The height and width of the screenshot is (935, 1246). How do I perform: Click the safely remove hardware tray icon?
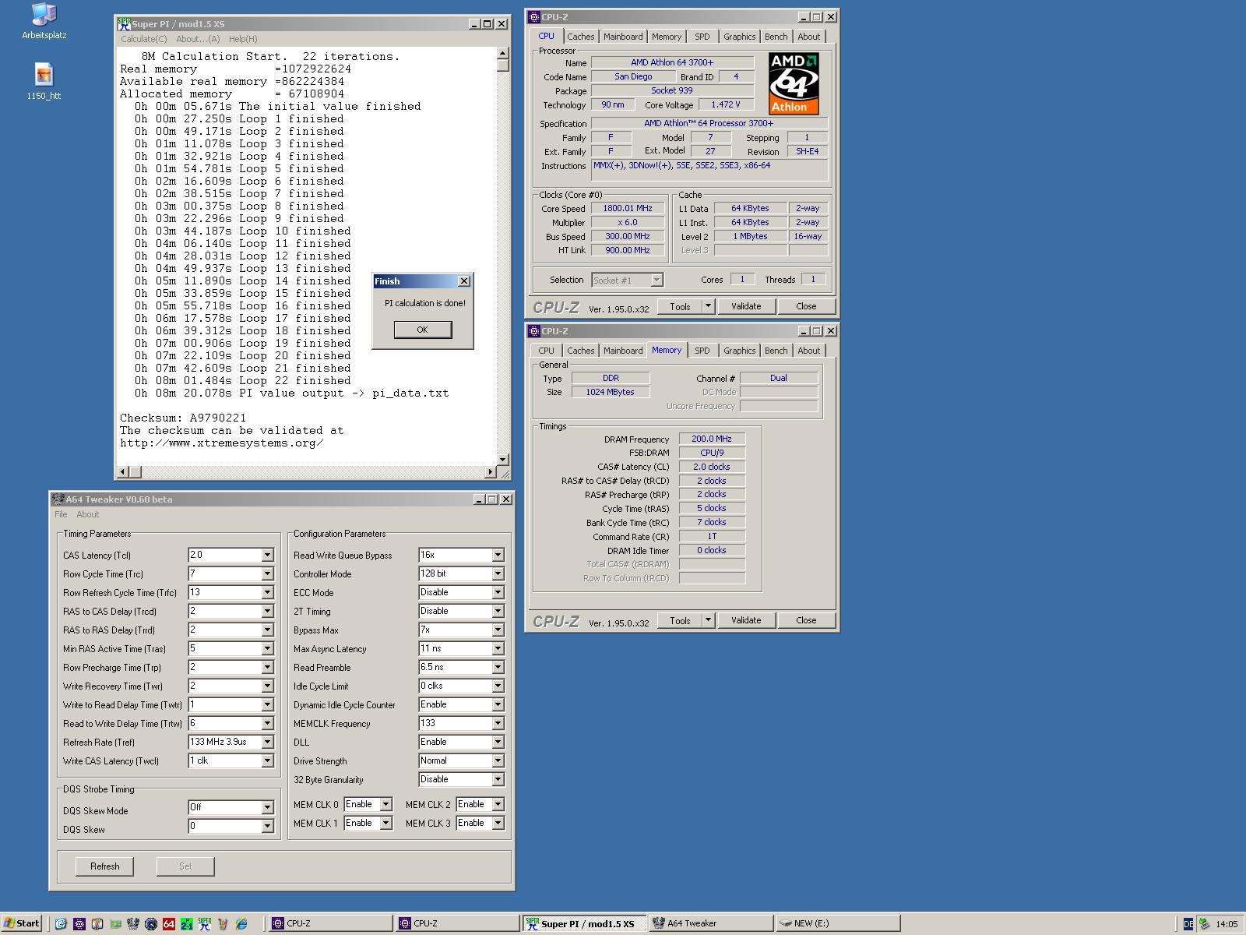click(x=1204, y=923)
